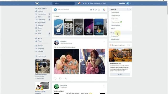Screen dimensions: 168x94
Task: Select Фотографии in right news filter
Action: pyautogui.click(x=115, y=13)
